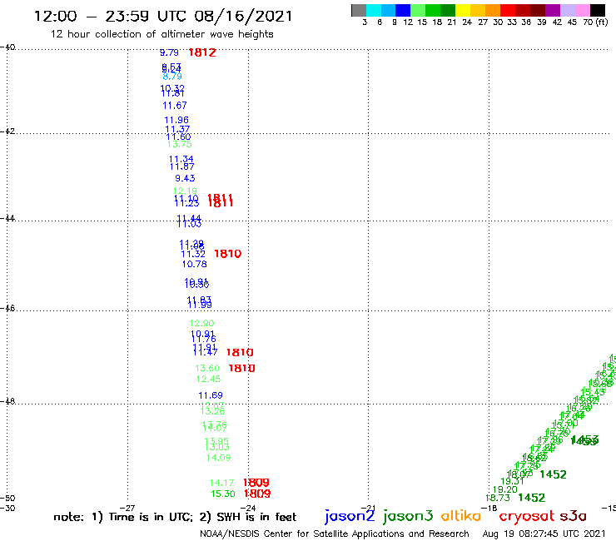Click the wave height value 11.96

pyautogui.click(x=176, y=120)
